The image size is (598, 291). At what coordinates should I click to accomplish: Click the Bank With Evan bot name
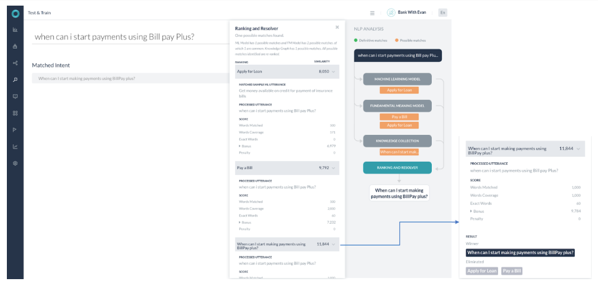(412, 12)
